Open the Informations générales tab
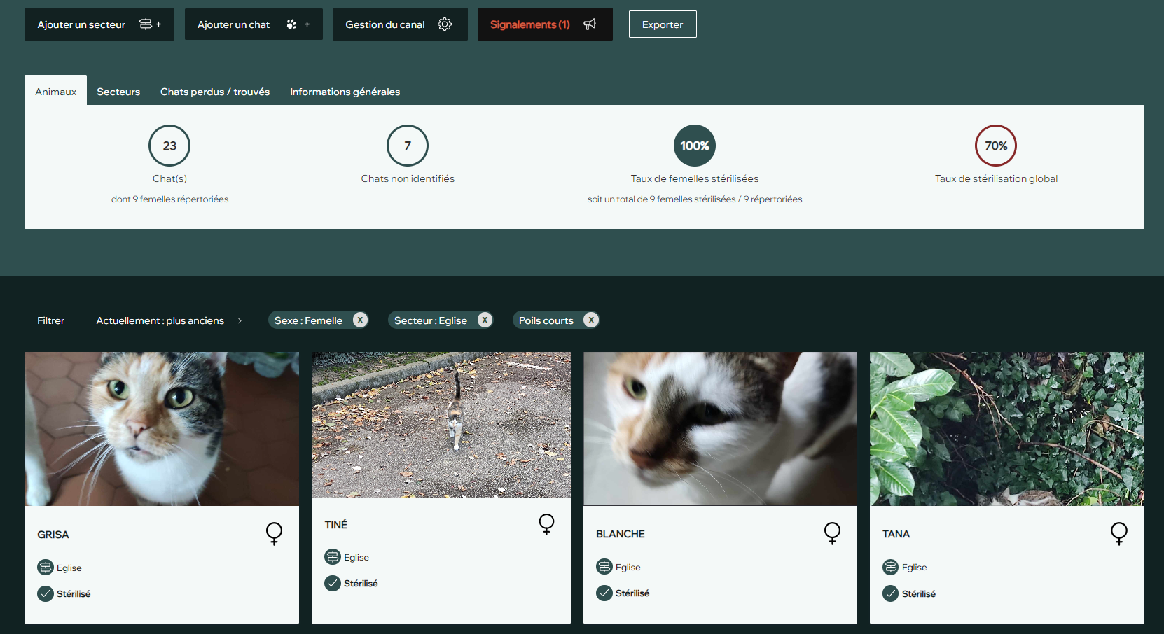Image resolution: width=1164 pixels, height=634 pixels. pyautogui.click(x=345, y=92)
